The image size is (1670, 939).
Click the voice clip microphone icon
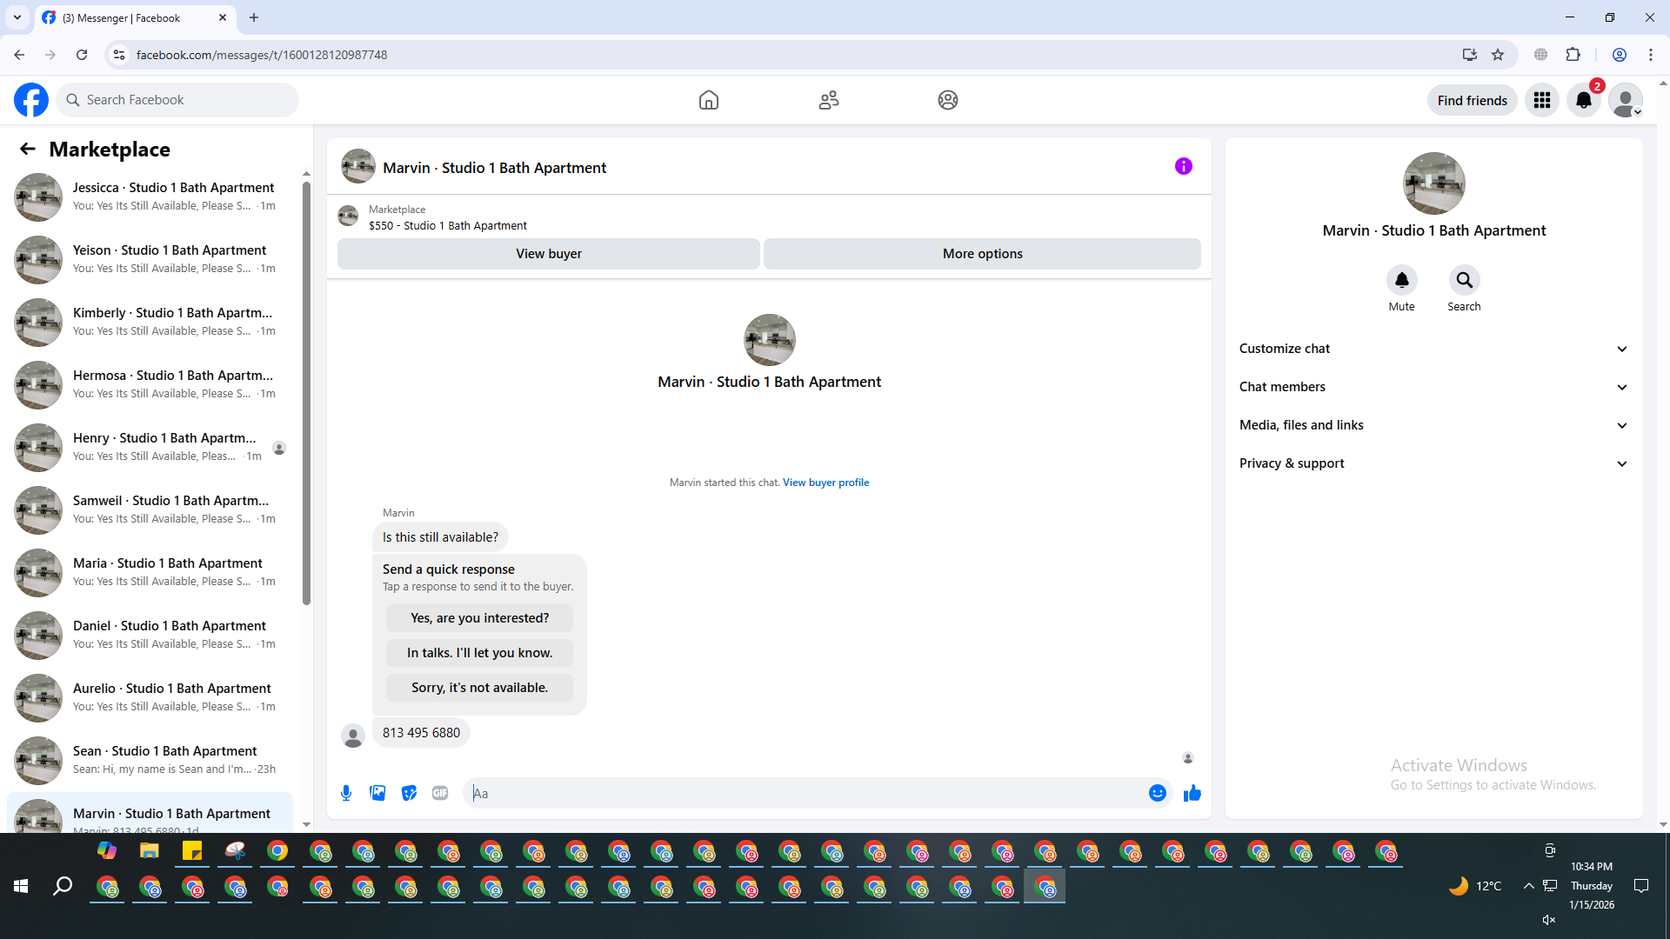[x=346, y=793]
